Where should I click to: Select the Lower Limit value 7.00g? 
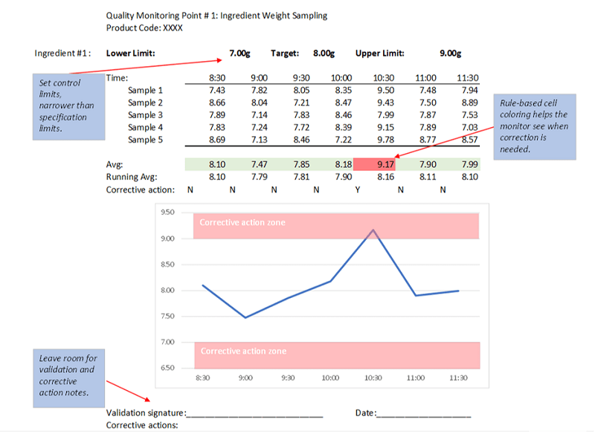[239, 53]
